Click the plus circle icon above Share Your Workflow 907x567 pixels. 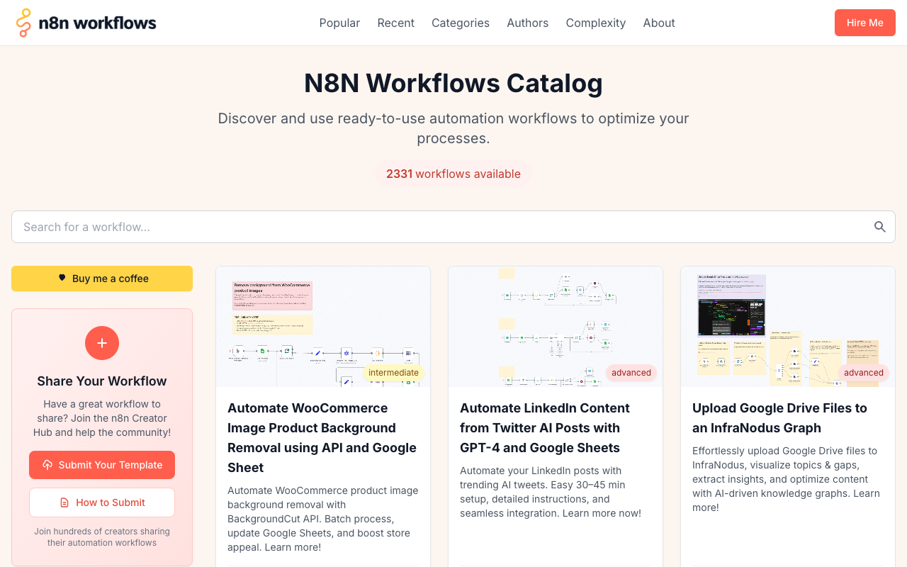(x=102, y=343)
